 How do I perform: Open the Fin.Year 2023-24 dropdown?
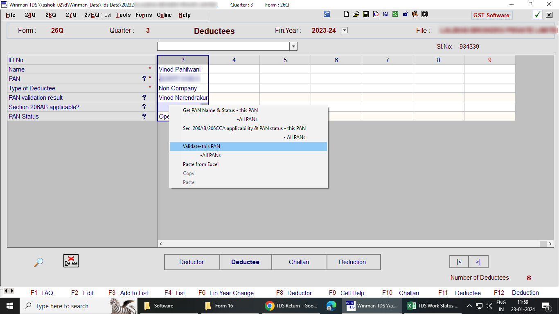pyautogui.click(x=344, y=30)
